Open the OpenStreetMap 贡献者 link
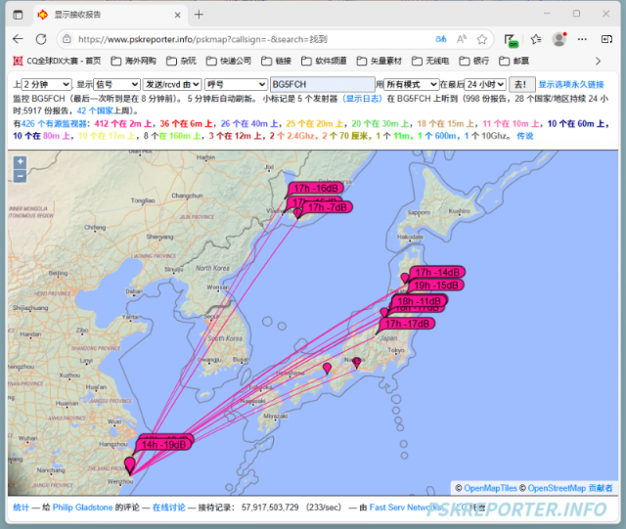This screenshot has height=529, width=626. click(x=570, y=488)
